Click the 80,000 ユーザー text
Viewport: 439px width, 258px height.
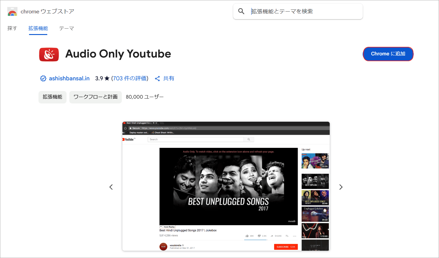pos(145,97)
